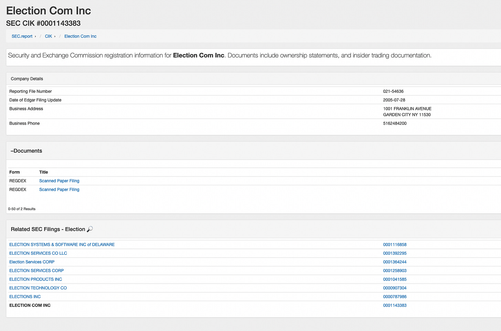Screen dimensions: 501x331
Task: Open ELECTION SYSTEMS & SOFTWARE INC of DELAWARE
Action: coord(62,245)
